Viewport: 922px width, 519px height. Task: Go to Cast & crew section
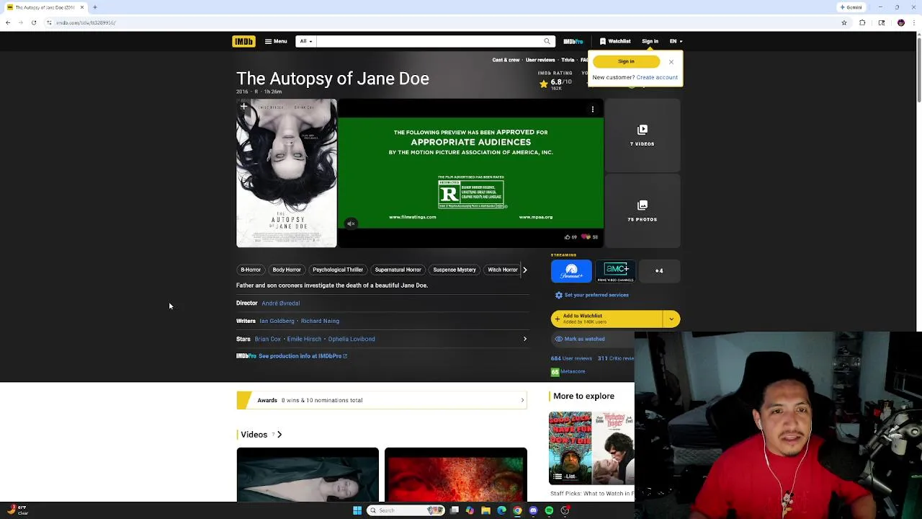[x=506, y=60]
